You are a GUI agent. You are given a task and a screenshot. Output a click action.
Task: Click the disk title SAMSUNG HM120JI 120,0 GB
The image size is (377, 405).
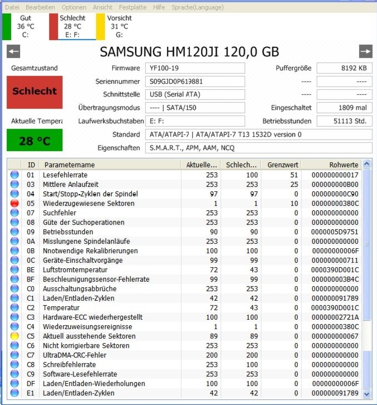pos(189,52)
